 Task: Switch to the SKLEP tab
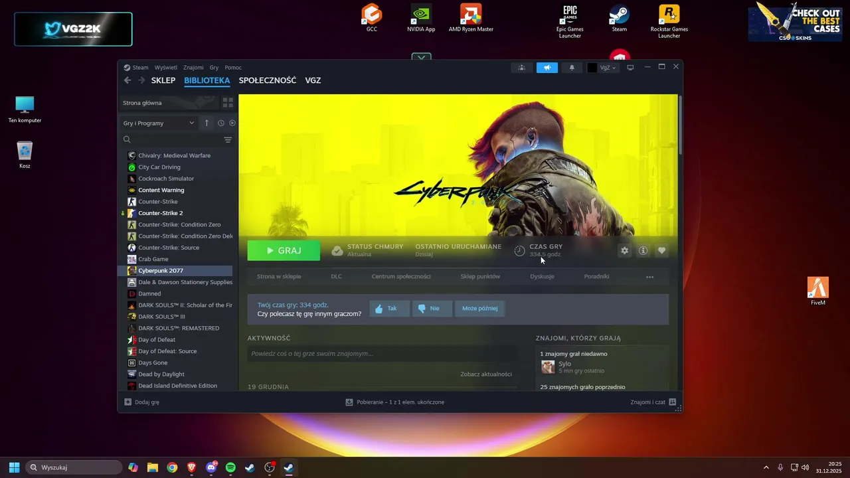[163, 80]
